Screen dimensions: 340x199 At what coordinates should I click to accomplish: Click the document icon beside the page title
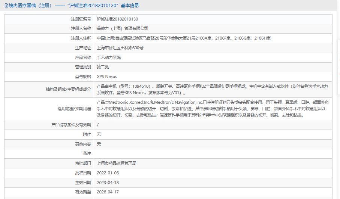click(x=6, y=5)
